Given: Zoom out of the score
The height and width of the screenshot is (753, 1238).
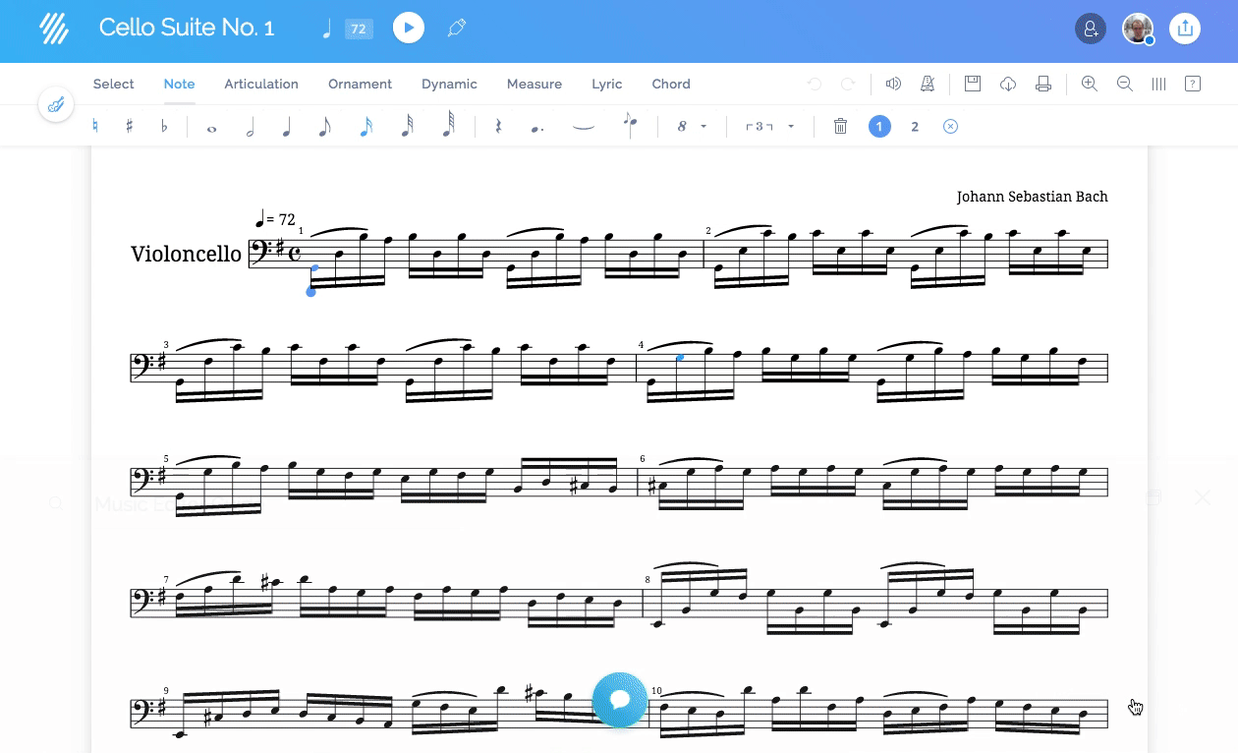Looking at the screenshot, I should [x=1125, y=85].
